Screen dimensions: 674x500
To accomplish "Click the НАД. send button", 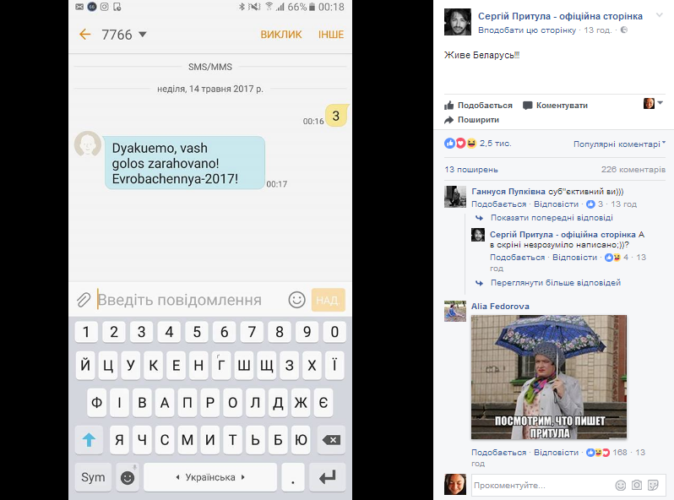I will click(328, 300).
